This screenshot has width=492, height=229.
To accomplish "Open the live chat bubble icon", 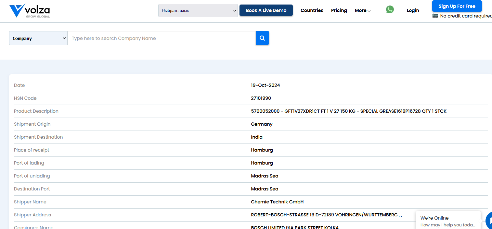I will point(488,220).
